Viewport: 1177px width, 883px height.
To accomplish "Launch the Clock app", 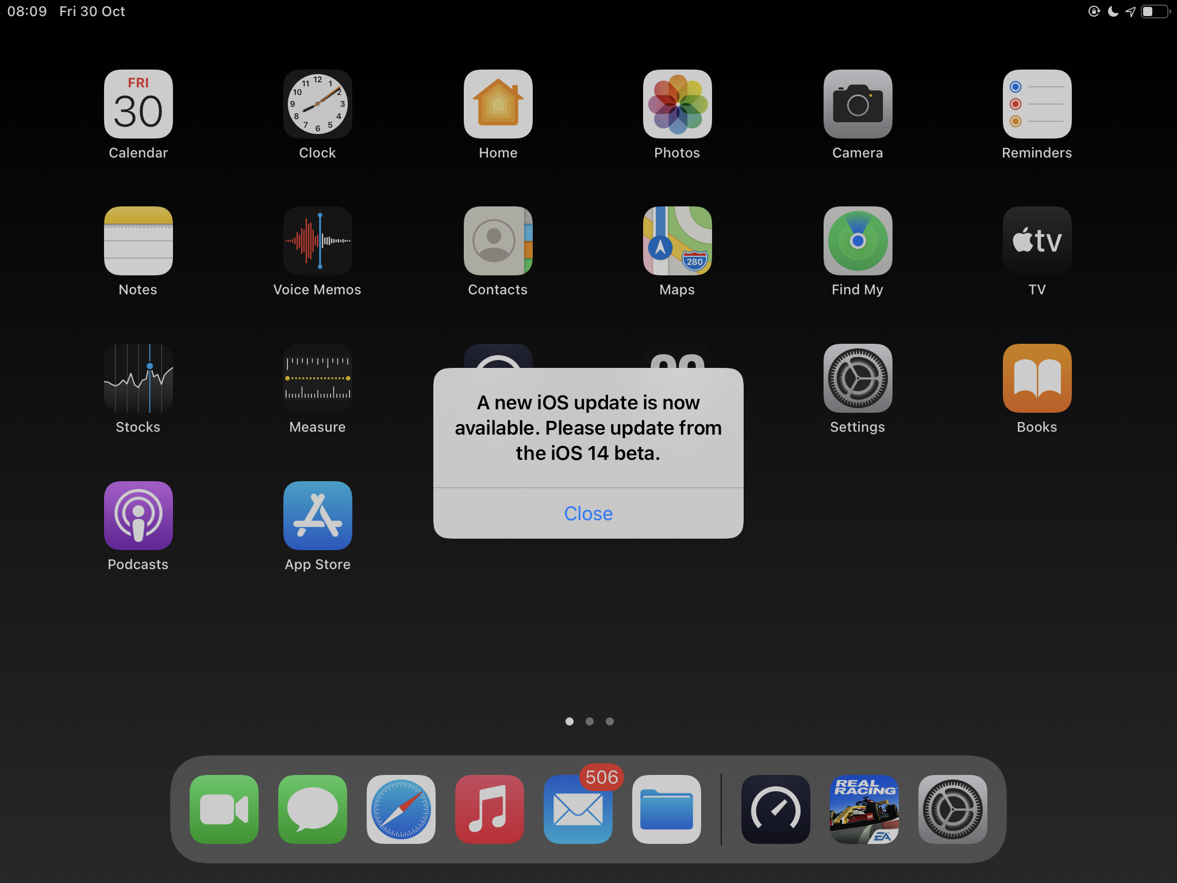I will tap(317, 104).
